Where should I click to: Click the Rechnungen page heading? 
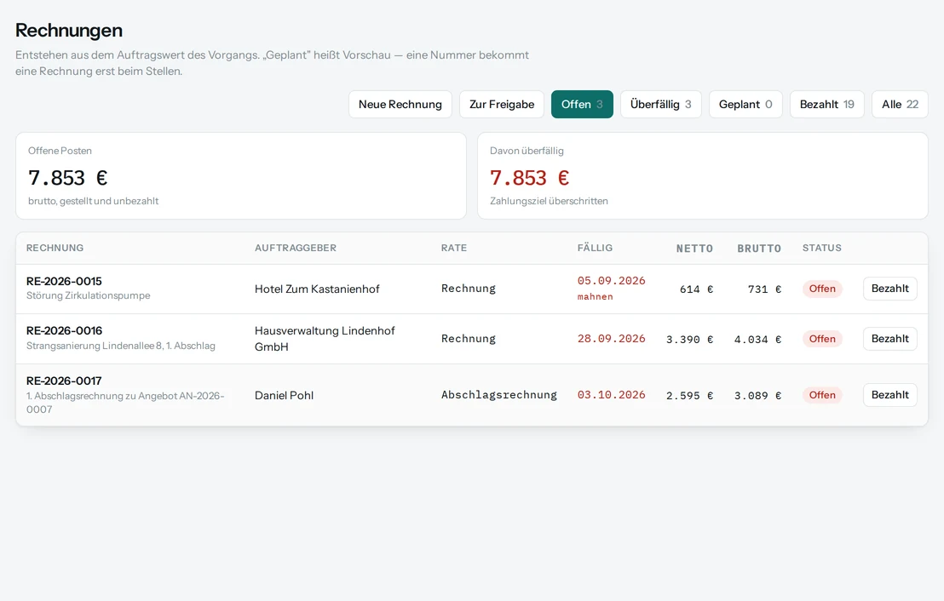(69, 30)
